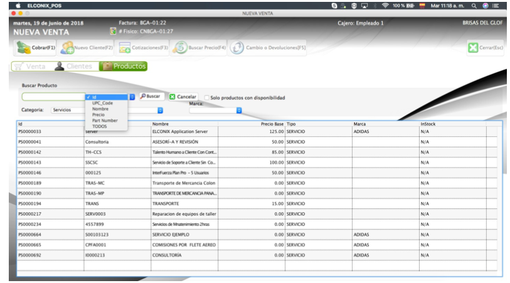Click COMISIONES POR FLETE AEREO
The image size is (510, 283).
click(184, 245)
